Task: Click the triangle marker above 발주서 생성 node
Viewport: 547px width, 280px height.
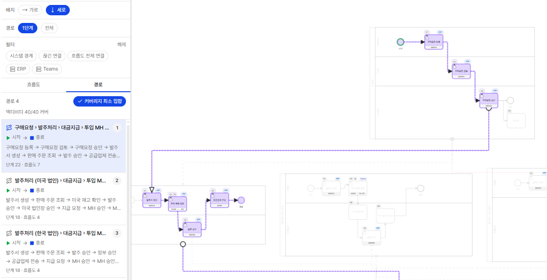Action: (x=152, y=190)
